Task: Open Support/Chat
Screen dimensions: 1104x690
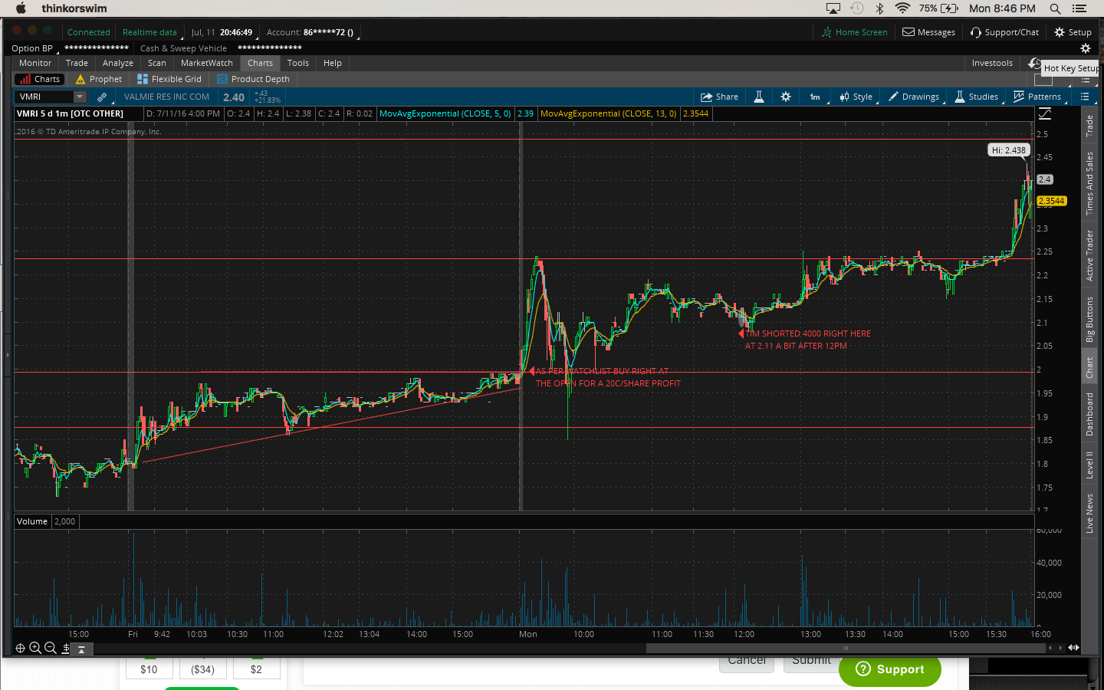Action: (x=1004, y=32)
